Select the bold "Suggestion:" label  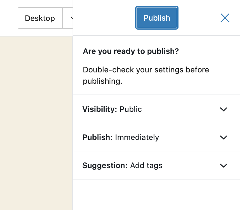tap(105, 165)
